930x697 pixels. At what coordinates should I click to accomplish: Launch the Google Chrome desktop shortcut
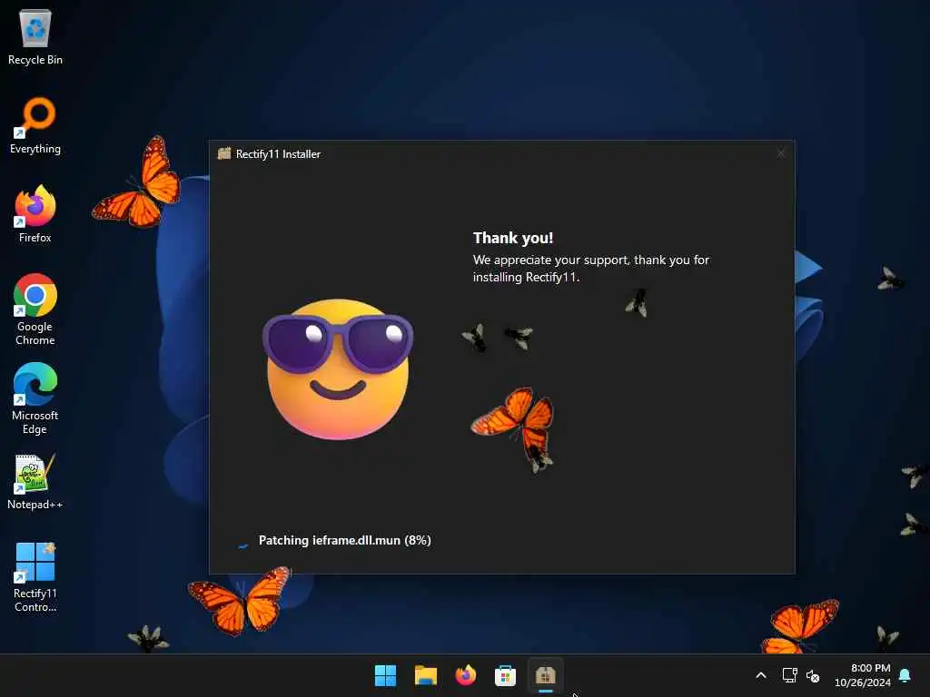click(35, 309)
